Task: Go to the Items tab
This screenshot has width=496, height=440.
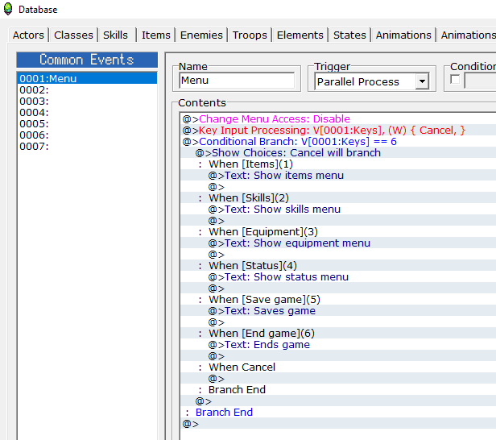Action: pyautogui.click(x=156, y=35)
